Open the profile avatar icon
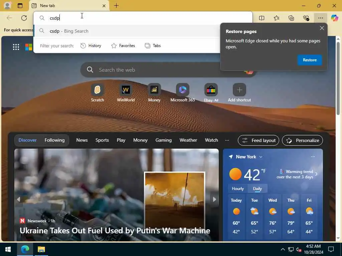This screenshot has width=342, height=256. click(x=8, y=5)
